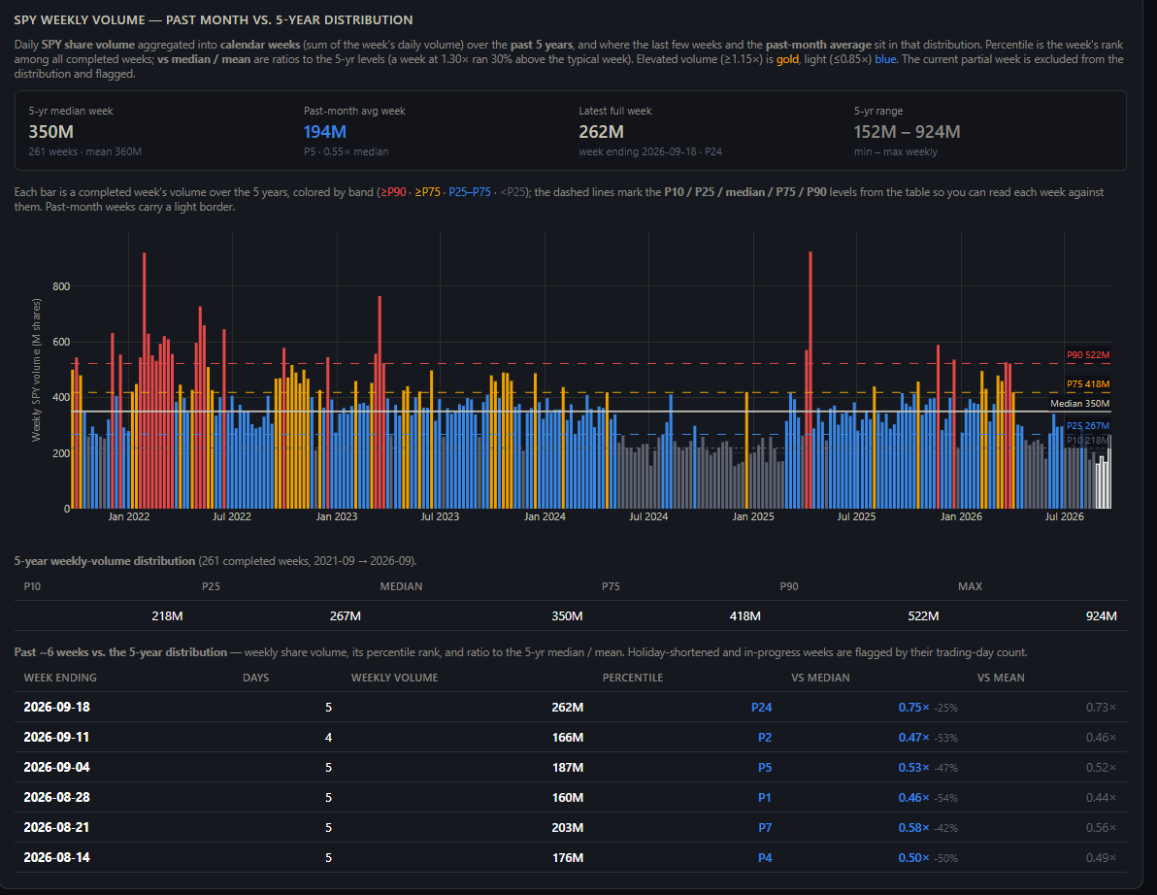
Task: Click the 'VS MEDIAN' column header
Action: tap(820, 678)
